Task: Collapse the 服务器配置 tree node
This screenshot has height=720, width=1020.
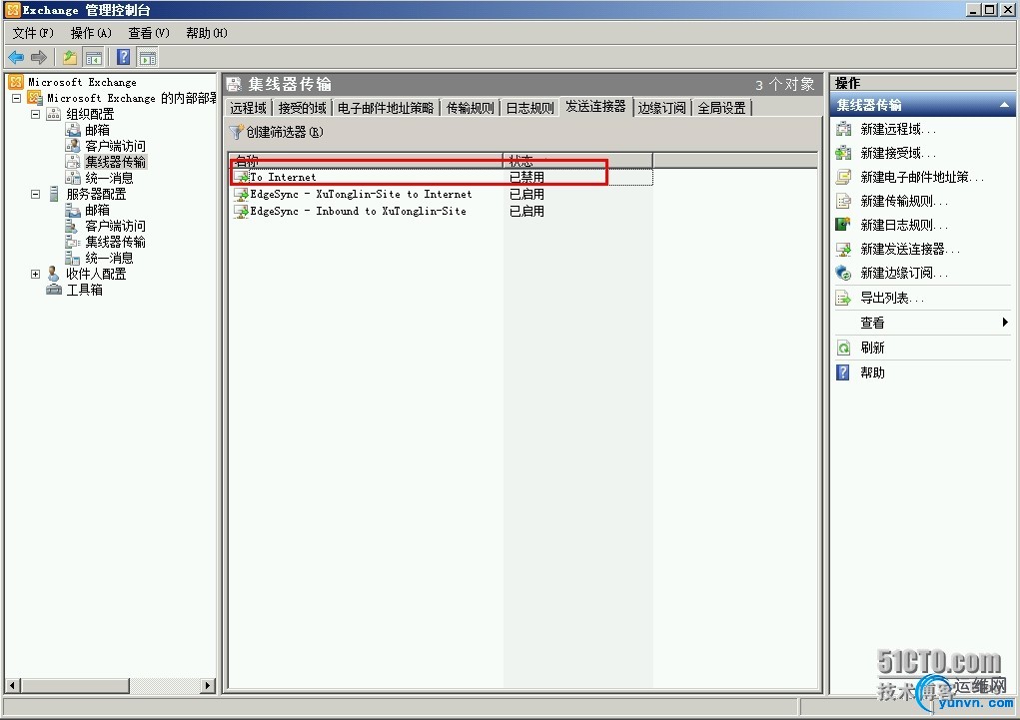Action: pyautogui.click(x=36, y=194)
